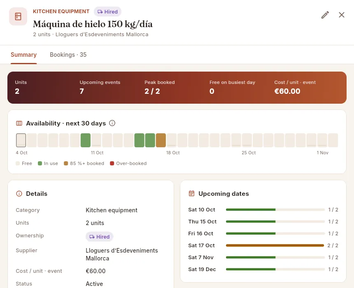Click the Free on busiest day value 0
Viewport: 354px width, 288px height.
pos(212,91)
